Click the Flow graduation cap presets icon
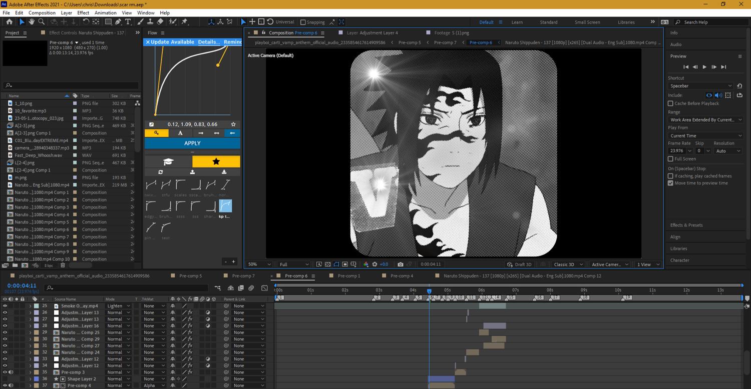The width and height of the screenshot is (751, 389). tap(168, 161)
